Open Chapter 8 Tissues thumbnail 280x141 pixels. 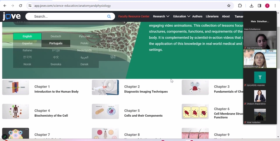(x=105, y=133)
